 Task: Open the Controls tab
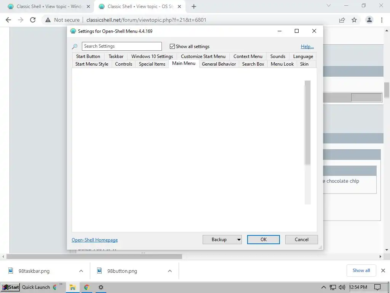coord(123,64)
